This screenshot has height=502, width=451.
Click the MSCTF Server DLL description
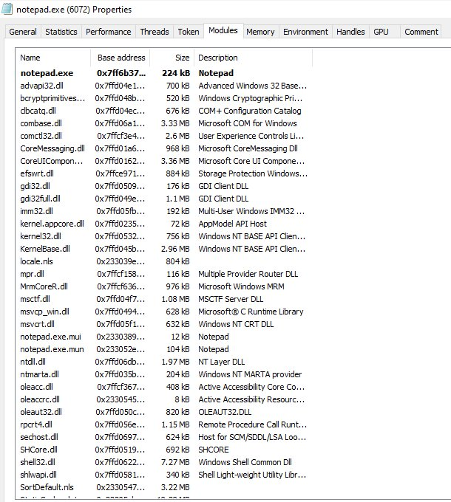pos(231,299)
